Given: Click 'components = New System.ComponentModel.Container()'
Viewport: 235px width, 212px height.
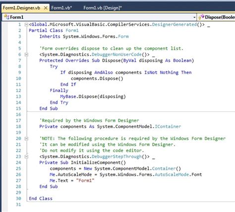Looking at the screenshot, I should (116, 168).
